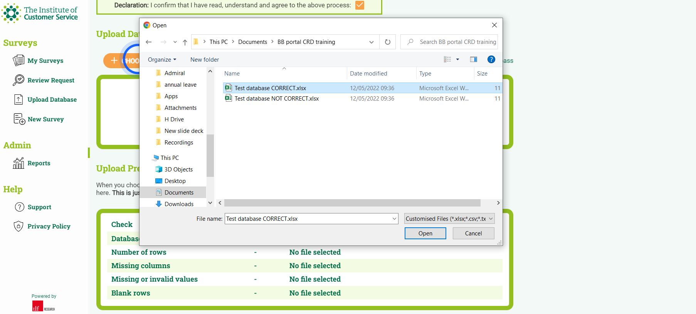Viewport: 696px width, 314px height.
Task: Click the horizontal scrollbar in file list
Action: click(x=352, y=203)
